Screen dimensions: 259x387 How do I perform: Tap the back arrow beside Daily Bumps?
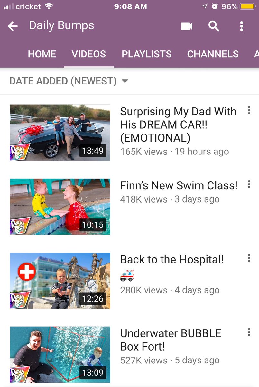(x=13, y=26)
